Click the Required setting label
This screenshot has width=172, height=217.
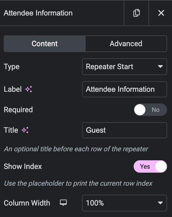[18, 110]
